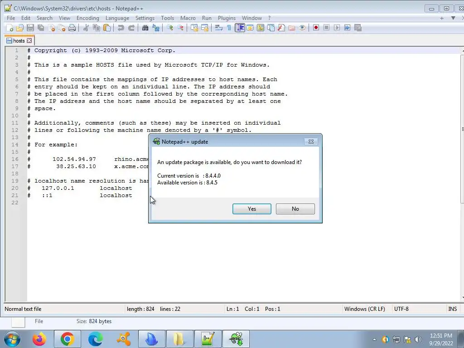Viewport: 464px width, 348px height.
Task: Open Google Chrome from the taskbar
Action: [x=67, y=339]
